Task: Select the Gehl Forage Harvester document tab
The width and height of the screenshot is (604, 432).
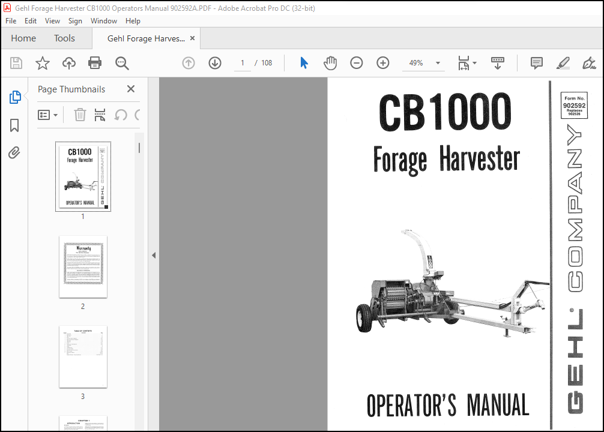Action: tap(146, 38)
